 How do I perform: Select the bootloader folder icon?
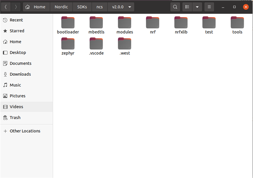coord(68,22)
